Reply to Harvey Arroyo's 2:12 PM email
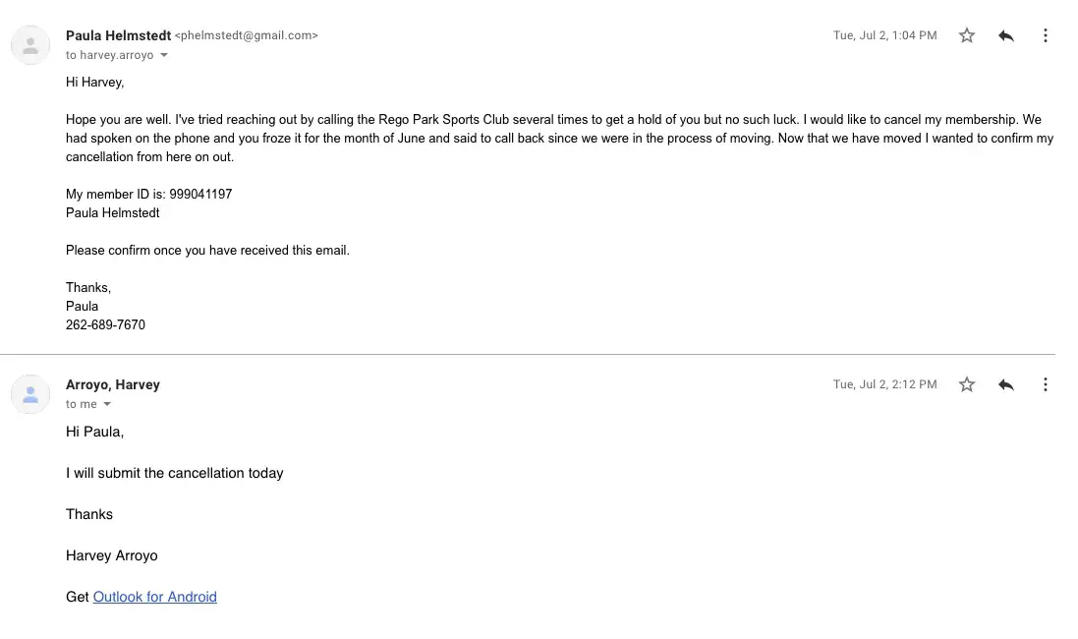The height and width of the screenshot is (639, 1078). tap(1006, 384)
